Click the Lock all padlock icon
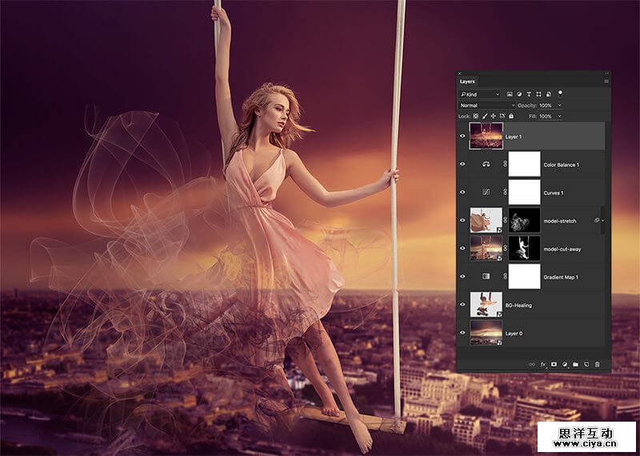Screen dimensions: 640x456 click(511, 116)
